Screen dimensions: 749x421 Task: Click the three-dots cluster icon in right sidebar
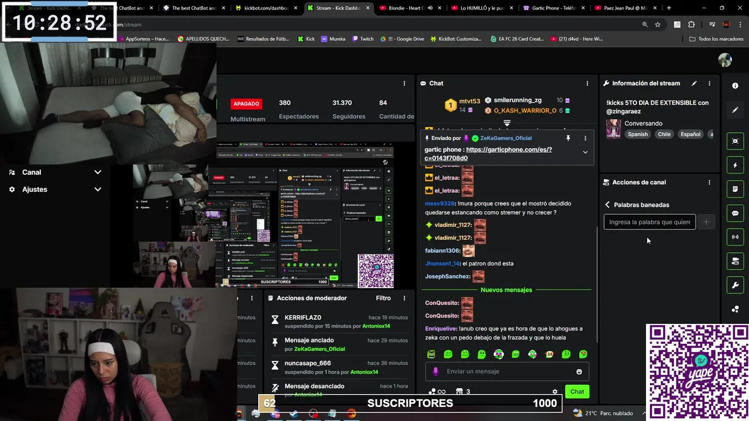pos(735,309)
